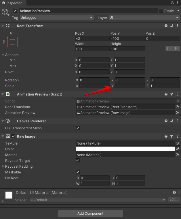Toggle Rect Transform raw edit mode R
181x219 pixels.
point(176,48)
